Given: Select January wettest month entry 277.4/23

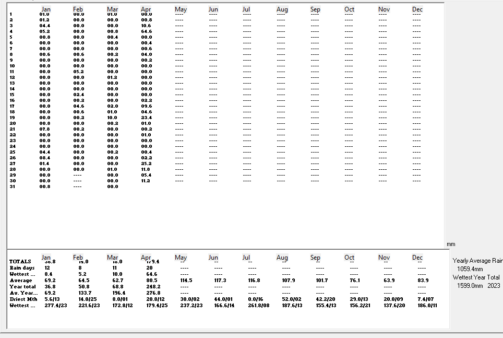Looking at the screenshot, I should pyautogui.click(x=56, y=306).
